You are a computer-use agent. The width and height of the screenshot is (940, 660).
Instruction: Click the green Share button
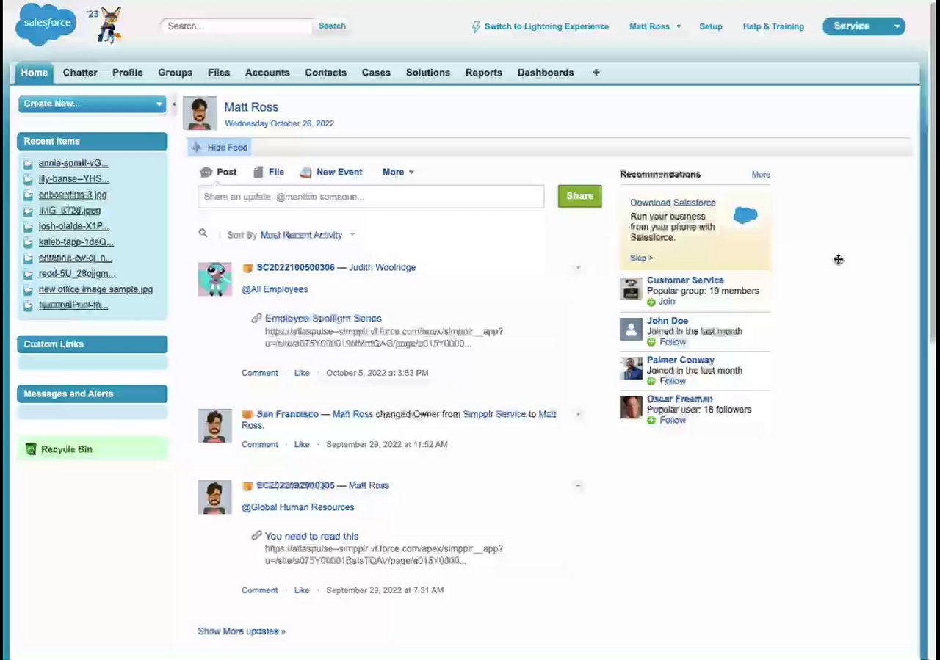pyautogui.click(x=579, y=196)
